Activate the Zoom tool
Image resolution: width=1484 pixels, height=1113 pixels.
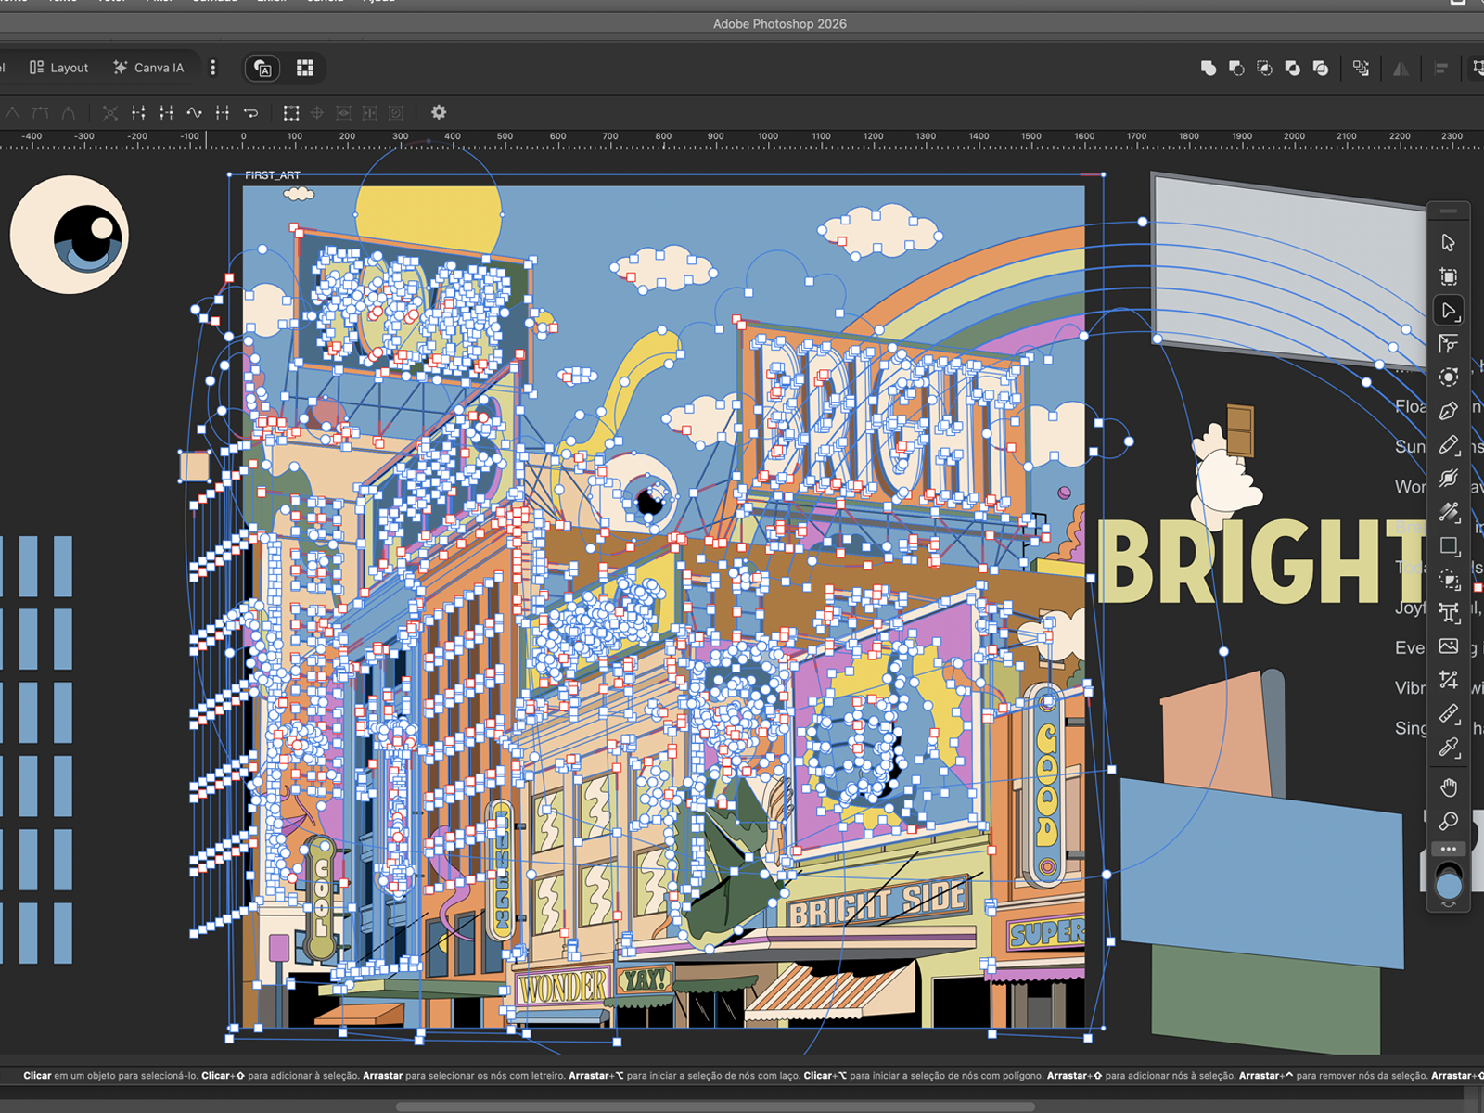click(x=1449, y=821)
